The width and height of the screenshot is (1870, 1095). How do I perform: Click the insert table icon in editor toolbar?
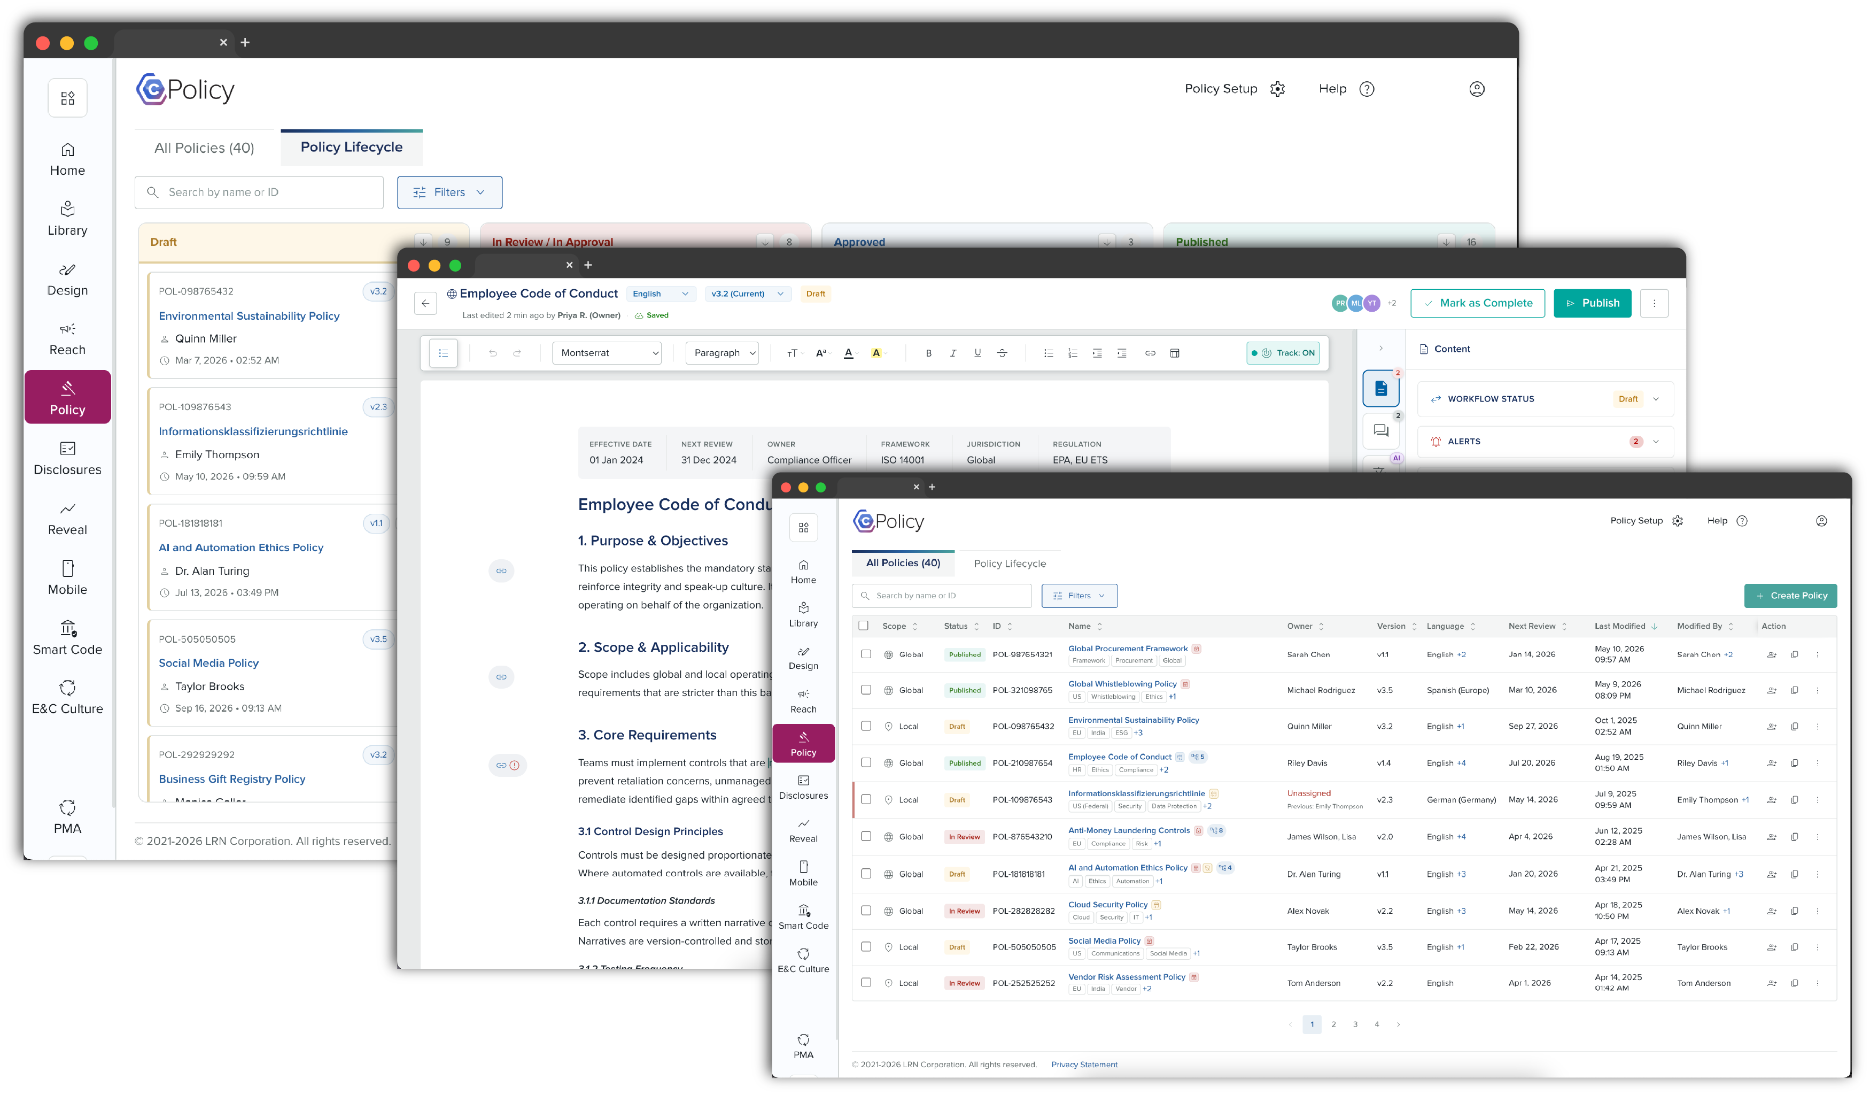(x=1174, y=353)
